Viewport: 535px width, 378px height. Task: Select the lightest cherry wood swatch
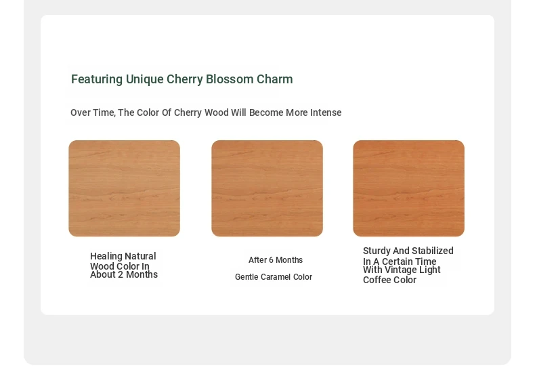[124, 188]
